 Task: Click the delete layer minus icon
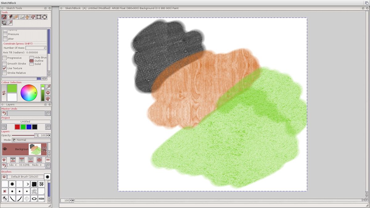click(48, 160)
